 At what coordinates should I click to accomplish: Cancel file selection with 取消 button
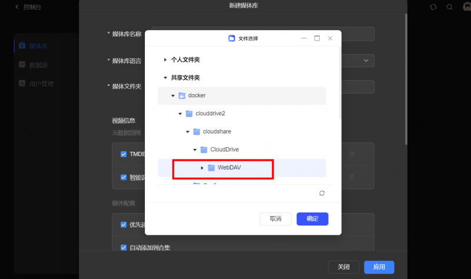tap(276, 219)
